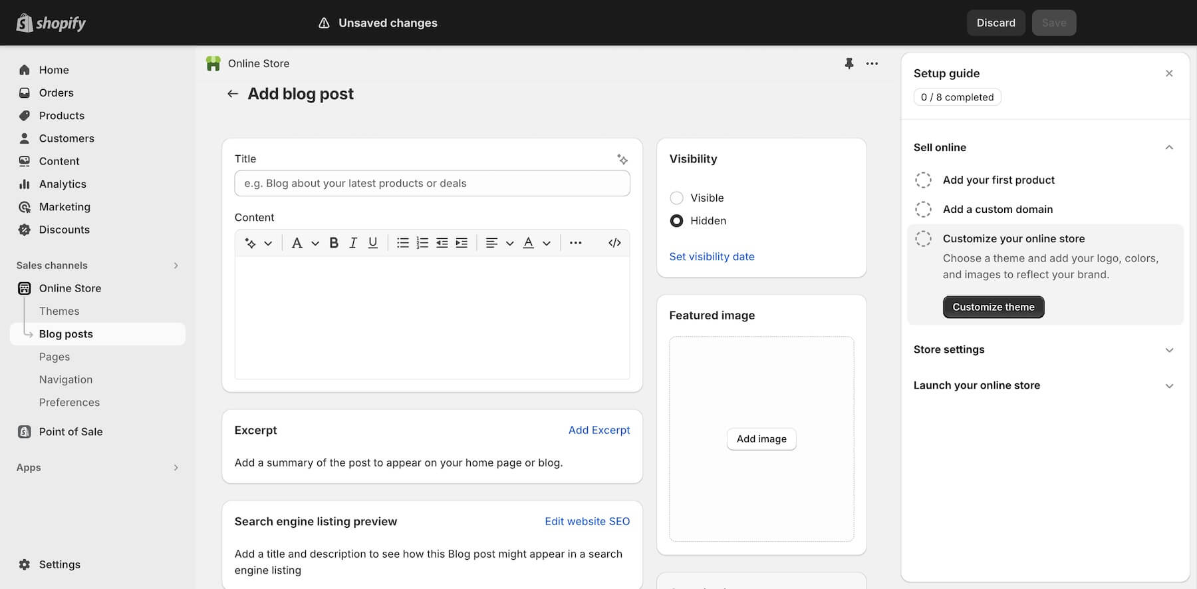Image resolution: width=1197 pixels, height=589 pixels.
Task: Open the Set visibility date link
Action: click(x=712, y=256)
